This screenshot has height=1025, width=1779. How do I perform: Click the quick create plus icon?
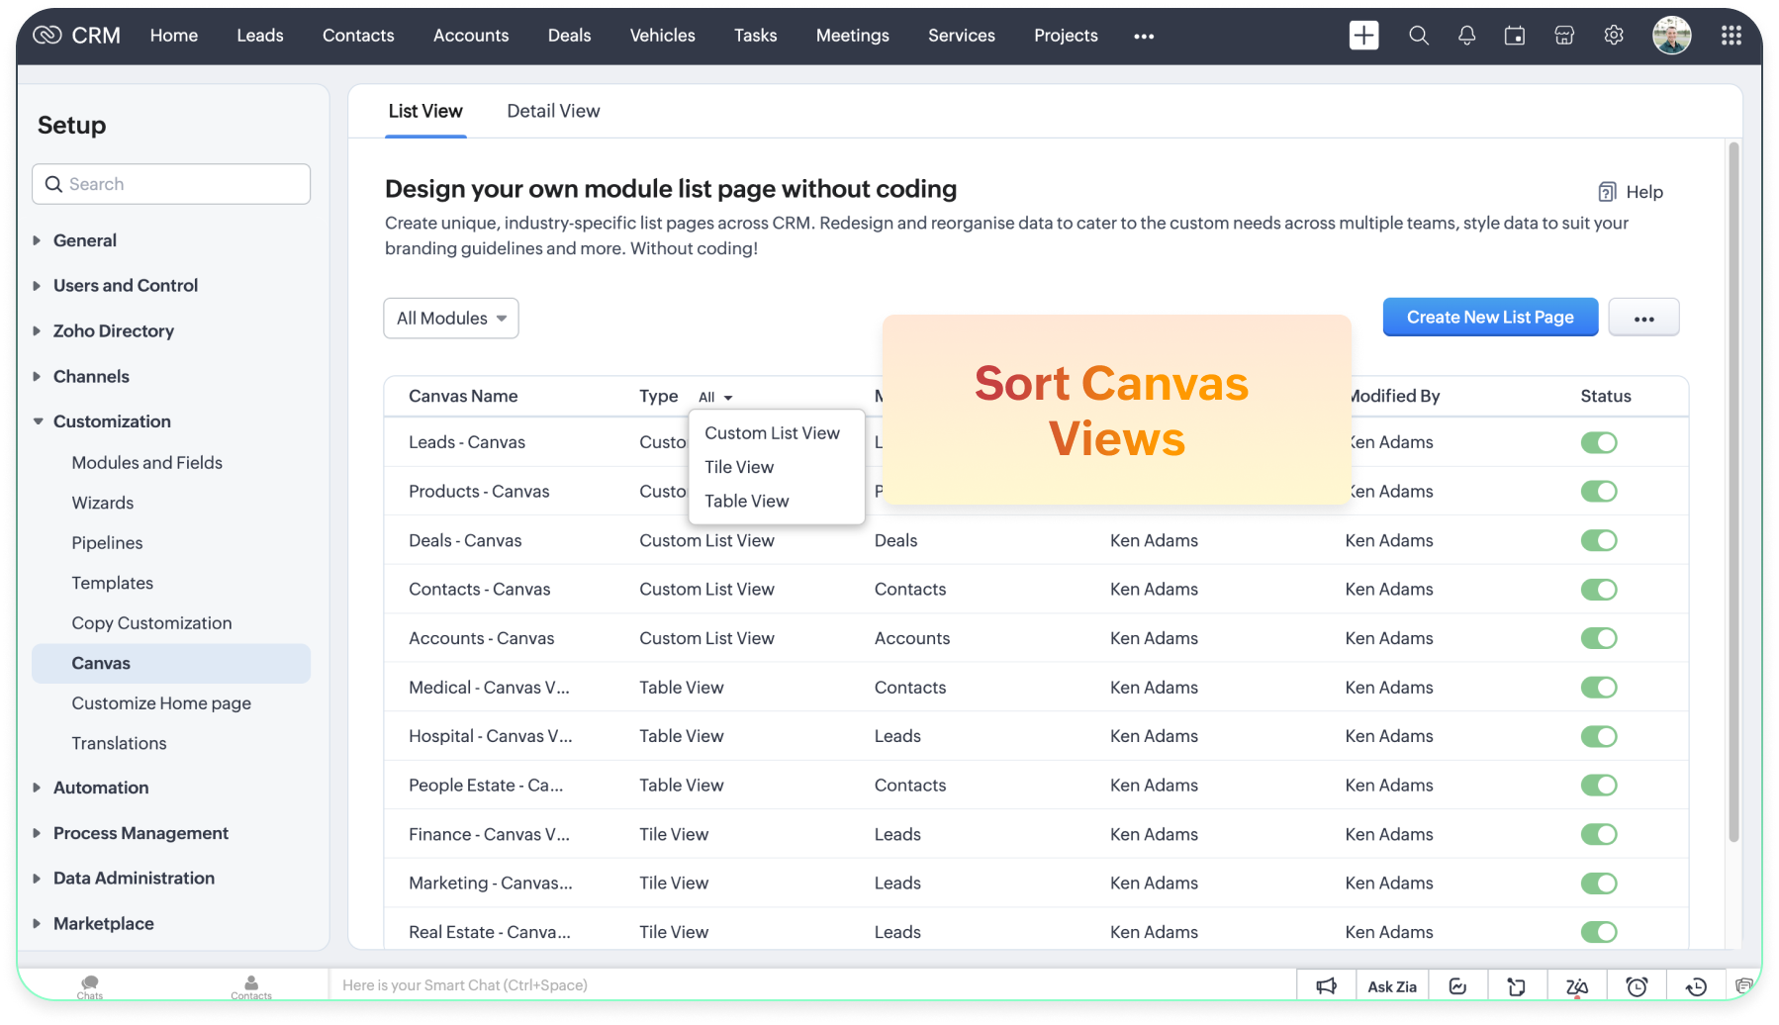pyautogui.click(x=1363, y=36)
